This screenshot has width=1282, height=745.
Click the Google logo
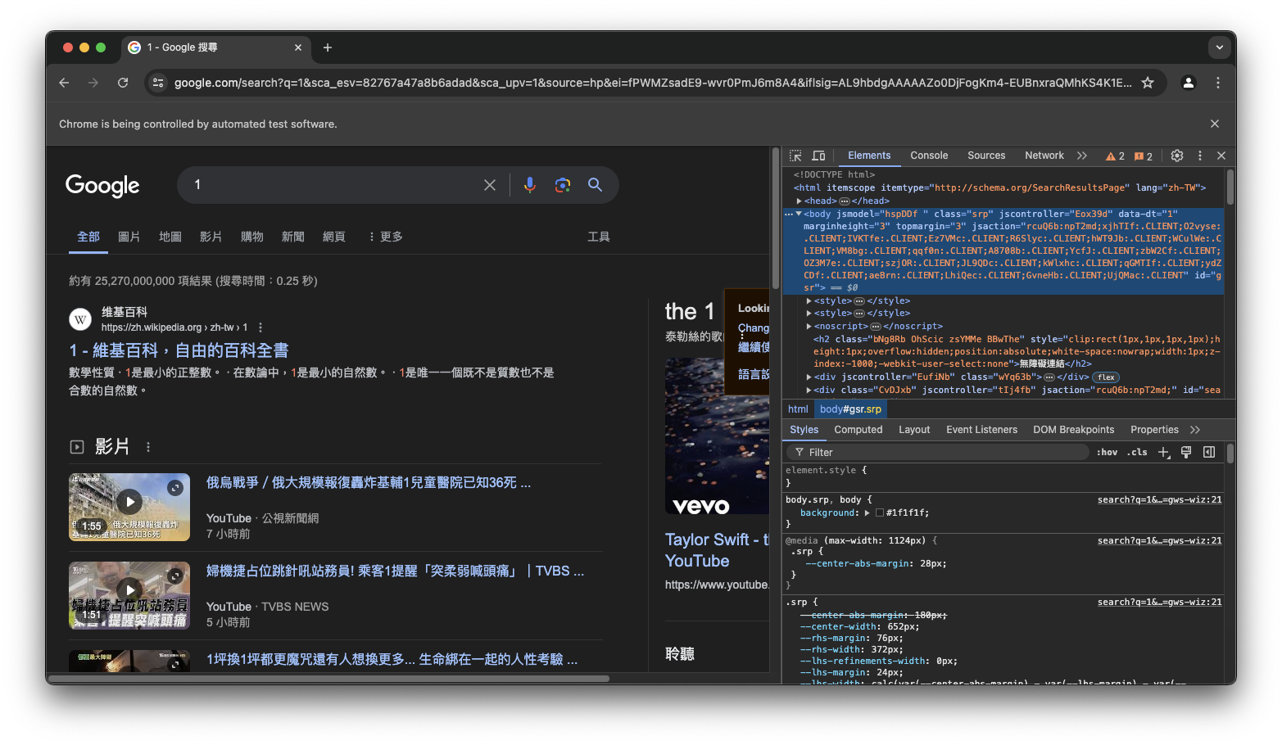click(x=102, y=186)
